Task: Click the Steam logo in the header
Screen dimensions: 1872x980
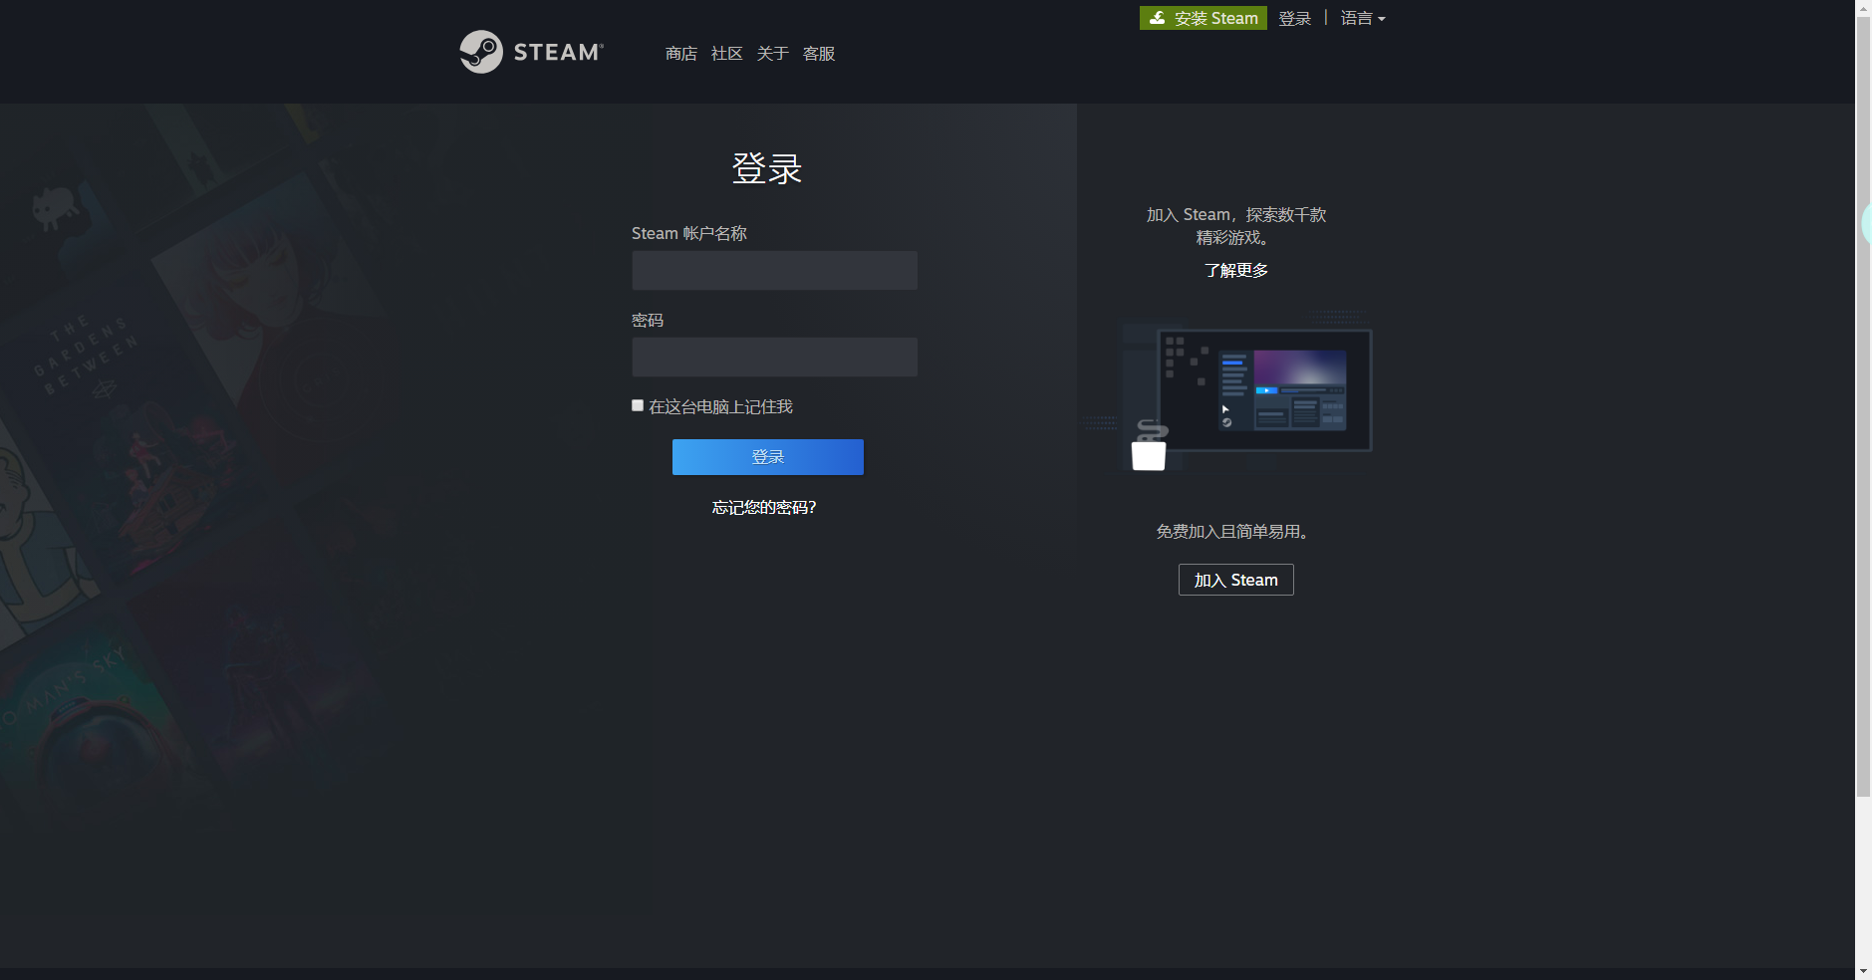Action: [530, 52]
